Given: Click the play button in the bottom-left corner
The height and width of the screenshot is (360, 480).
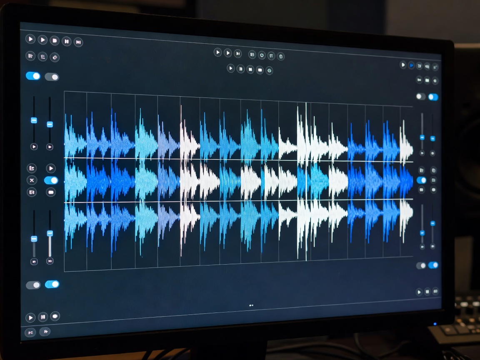Looking at the screenshot, I should 30,318.
